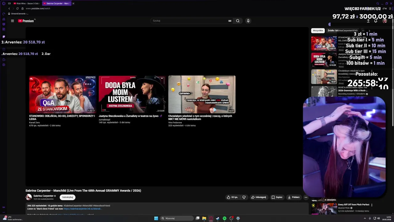Image resolution: width=394 pixels, height=222 pixels.
Task: Like the video with 33 tys. button
Action: [x=232, y=197]
